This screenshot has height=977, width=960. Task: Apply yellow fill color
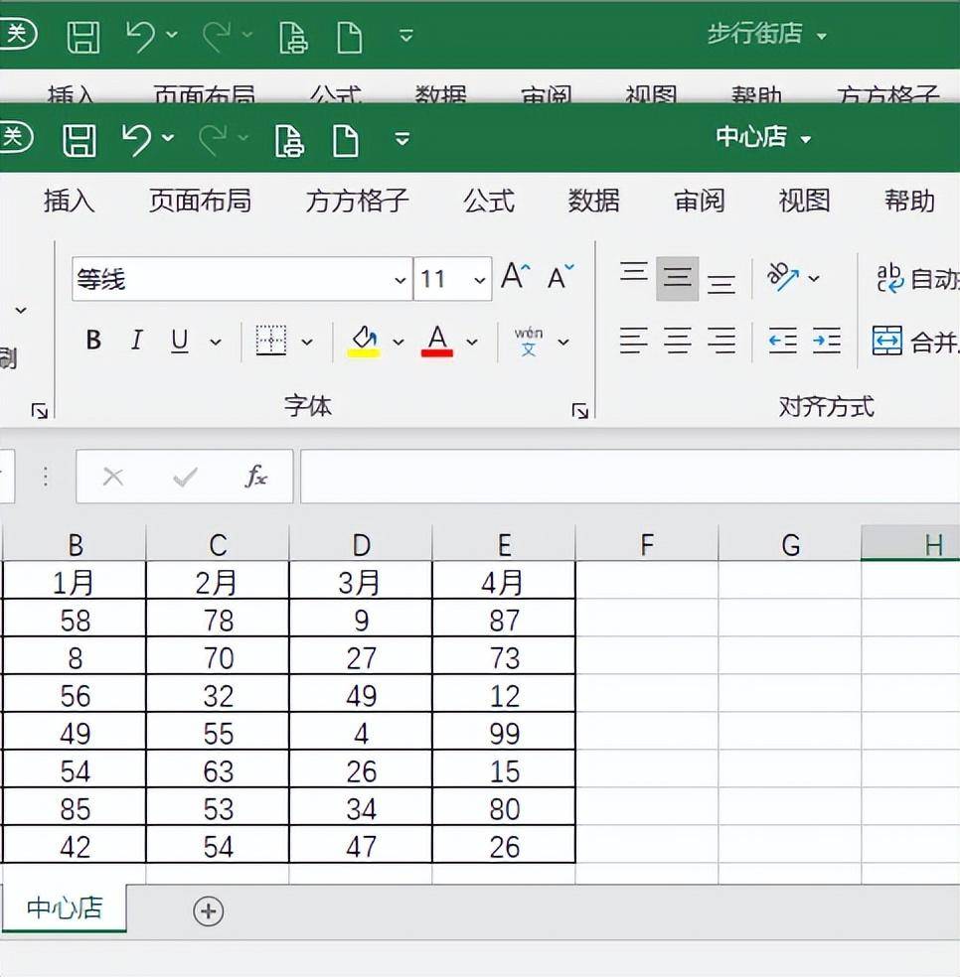pyautogui.click(x=363, y=341)
